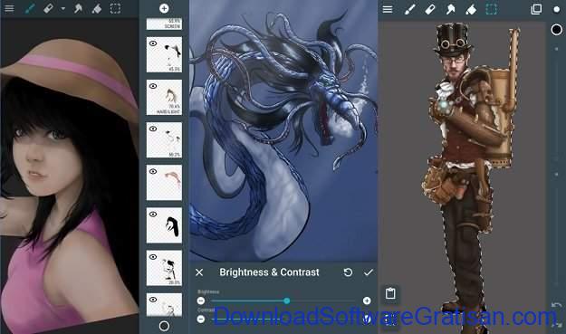Choose the Fill bucket tool in right toolbar
Image resolution: width=566 pixels, height=334 pixels.
(x=471, y=9)
